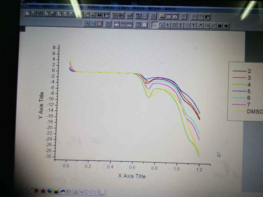This screenshot has width=263, height=197.
Task: Click the Save Template floppy icon
Action: point(106,15)
